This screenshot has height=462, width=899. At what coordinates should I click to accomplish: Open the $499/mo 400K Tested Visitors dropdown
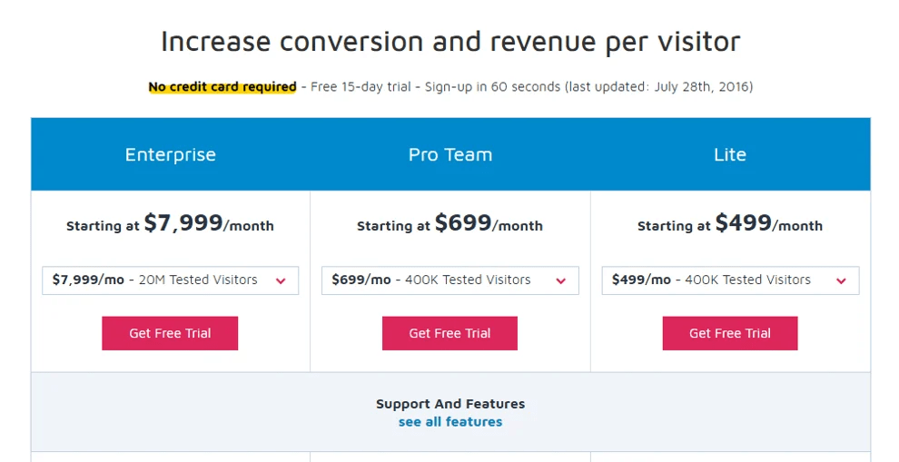pyautogui.click(x=730, y=280)
